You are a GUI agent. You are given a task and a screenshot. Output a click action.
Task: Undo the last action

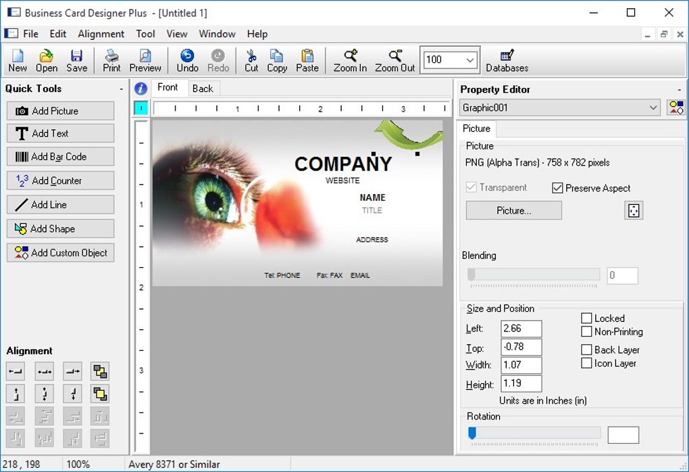coord(187,61)
